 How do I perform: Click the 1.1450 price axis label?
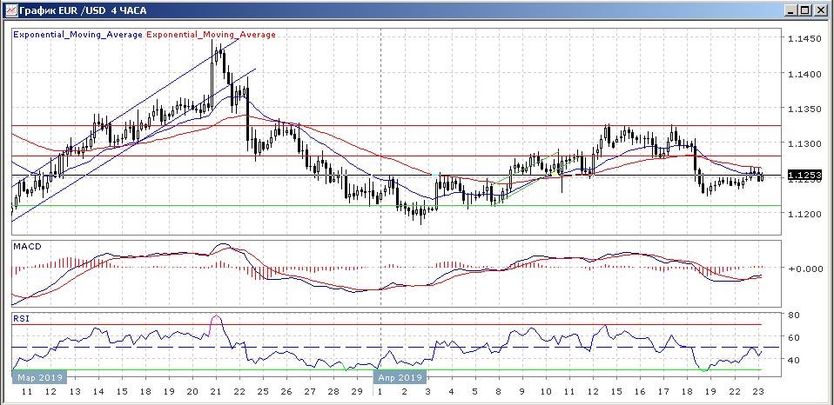(x=804, y=39)
